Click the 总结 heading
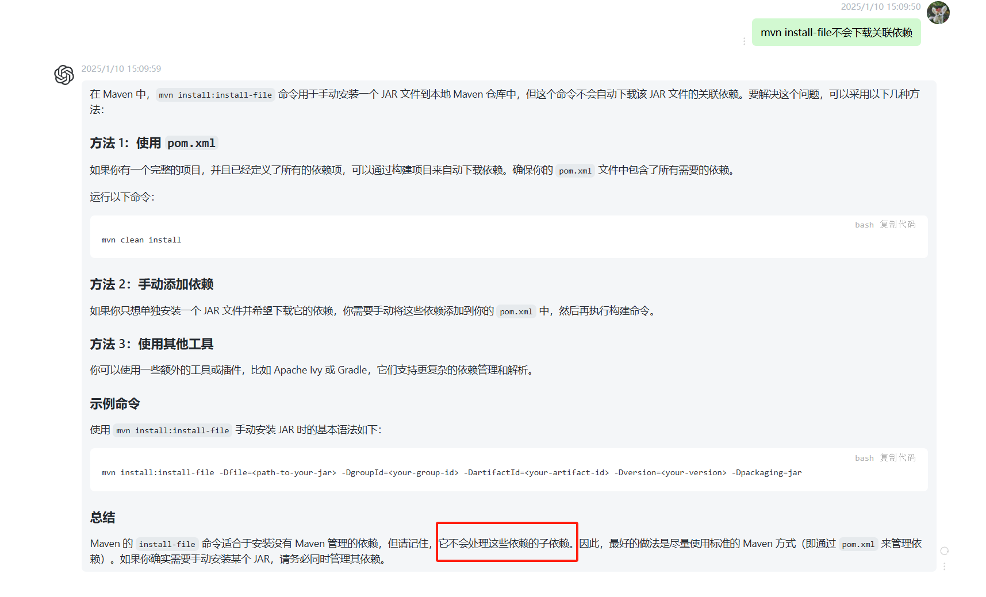 coord(103,518)
